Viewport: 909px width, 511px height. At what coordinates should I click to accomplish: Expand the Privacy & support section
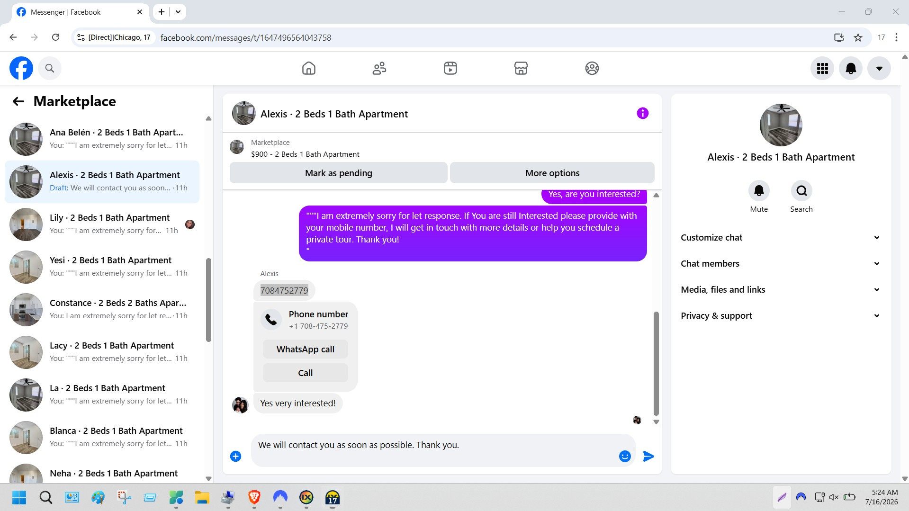[781, 316]
